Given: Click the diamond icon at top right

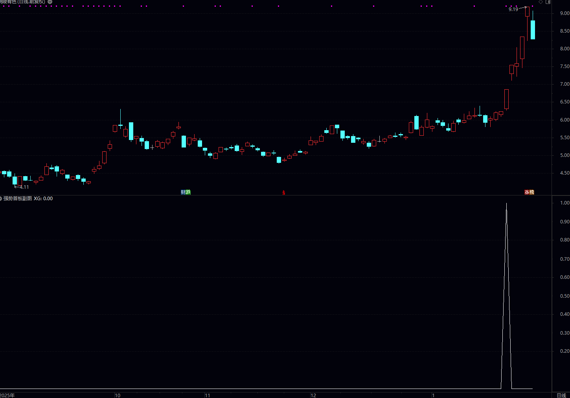Looking at the screenshot, I should 541,2.
